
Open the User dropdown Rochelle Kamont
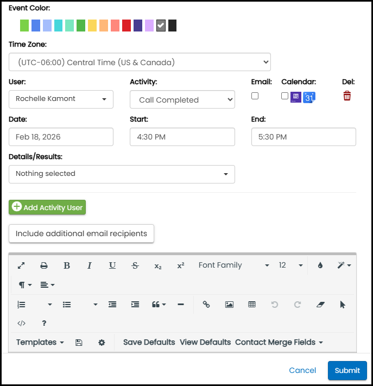click(x=61, y=99)
